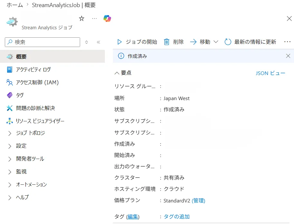This screenshot has width=294, height=224.
Task: Click the 削除 label in the toolbar
Action: 178,42
